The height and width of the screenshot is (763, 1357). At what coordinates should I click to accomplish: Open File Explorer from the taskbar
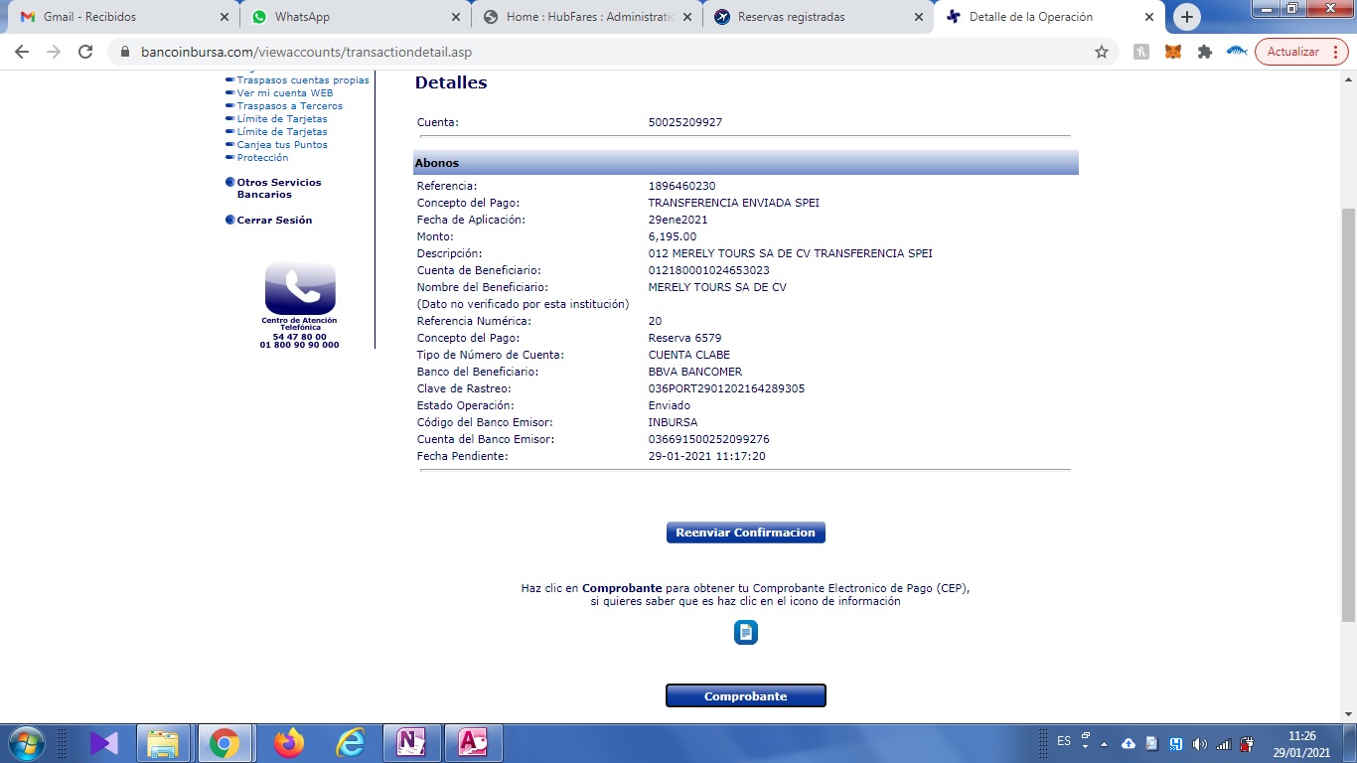coord(163,743)
